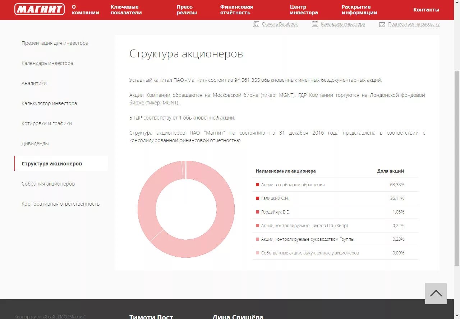Viewport: 460px width, 319px height.
Task: Go to the Контакты page
Action: point(426,10)
